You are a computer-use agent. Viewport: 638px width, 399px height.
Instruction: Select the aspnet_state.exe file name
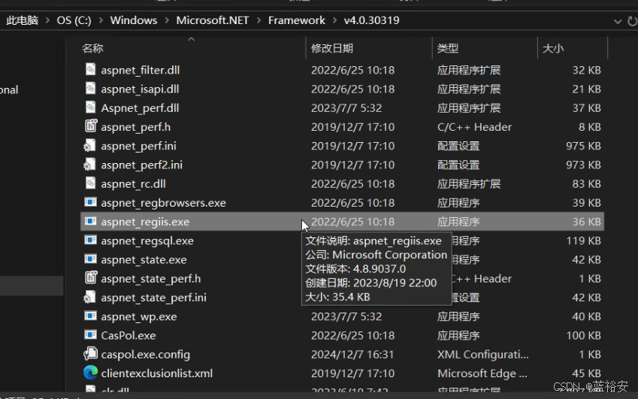pyautogui.click(x=144, y=259)
